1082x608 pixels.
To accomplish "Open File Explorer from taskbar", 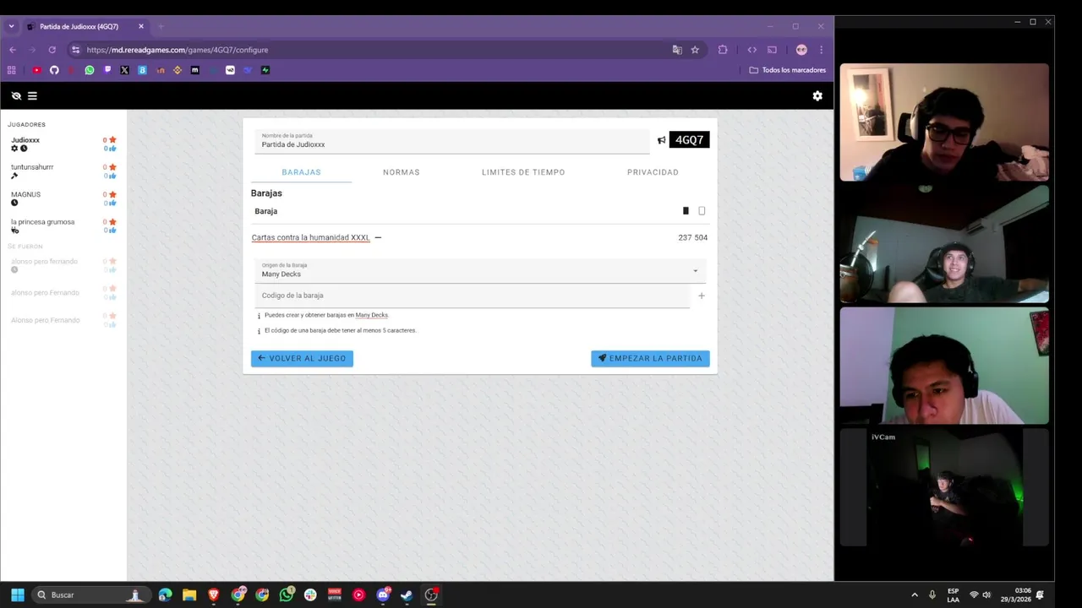I will (189, 594).
